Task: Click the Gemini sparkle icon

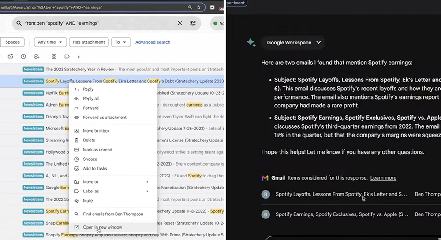Action: click(x=251, y=42)
